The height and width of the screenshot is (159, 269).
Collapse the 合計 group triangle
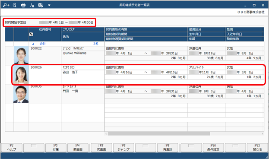[33, 44]
